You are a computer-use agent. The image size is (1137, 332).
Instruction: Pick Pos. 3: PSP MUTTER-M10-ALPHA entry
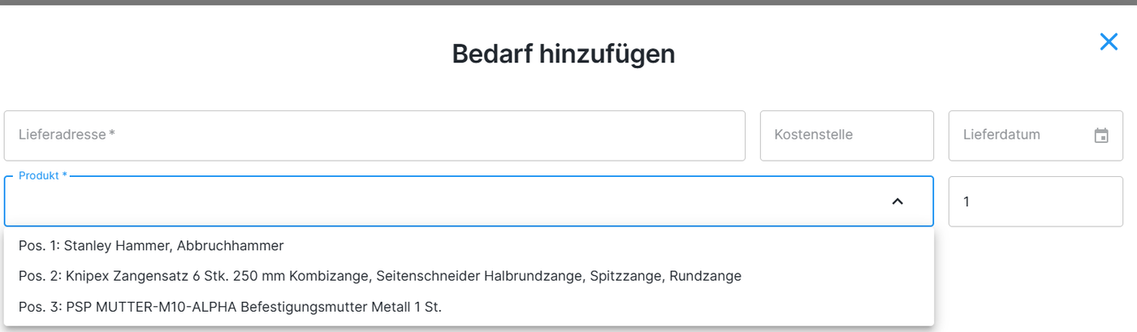[230, 307]
